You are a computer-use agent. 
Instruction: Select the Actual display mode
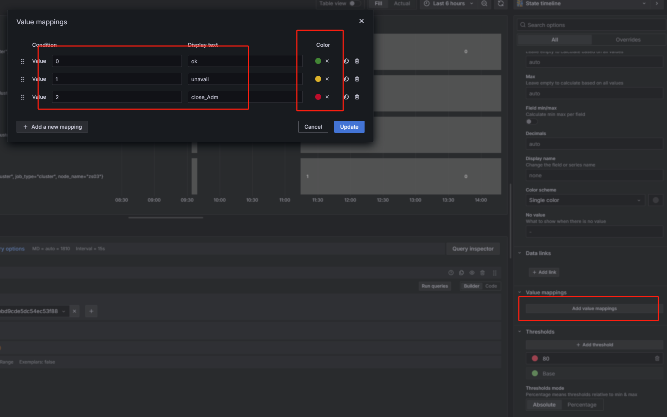point(402,3)
